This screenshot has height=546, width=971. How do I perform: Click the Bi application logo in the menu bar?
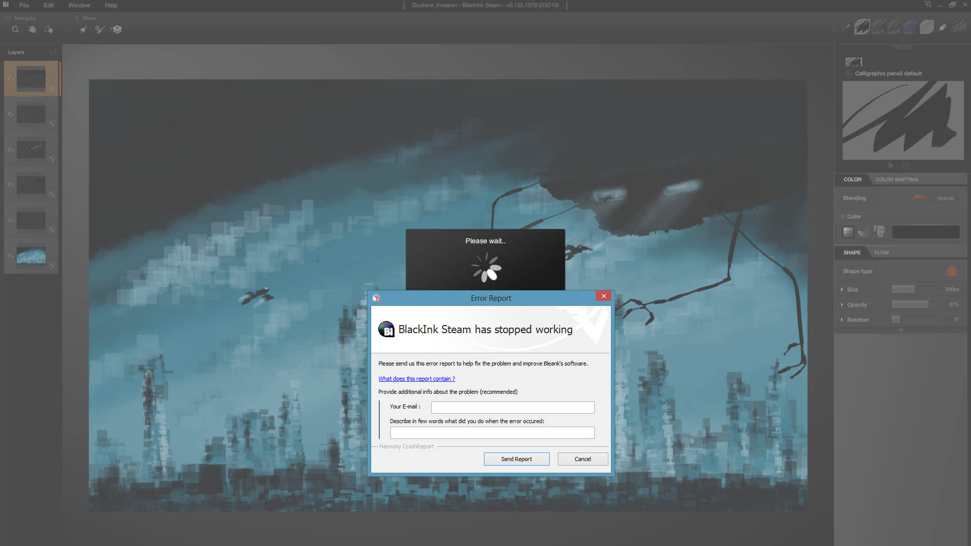6,5
